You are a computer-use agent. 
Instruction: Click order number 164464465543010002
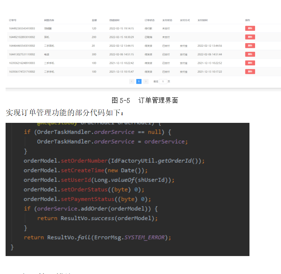point(22,45)
